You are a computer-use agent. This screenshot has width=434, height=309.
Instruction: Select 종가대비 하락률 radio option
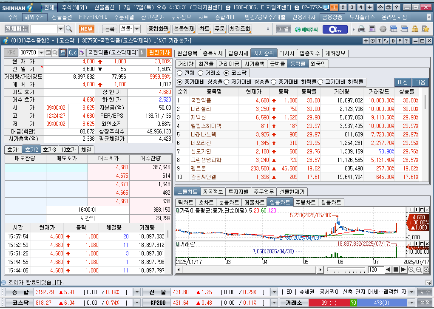pyautogui.click(x=273, y=82)
